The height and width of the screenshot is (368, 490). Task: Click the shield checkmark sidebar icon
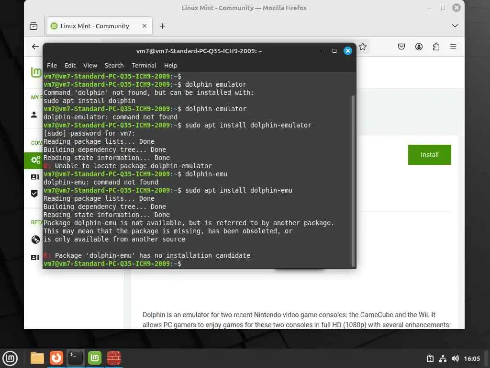34,194
